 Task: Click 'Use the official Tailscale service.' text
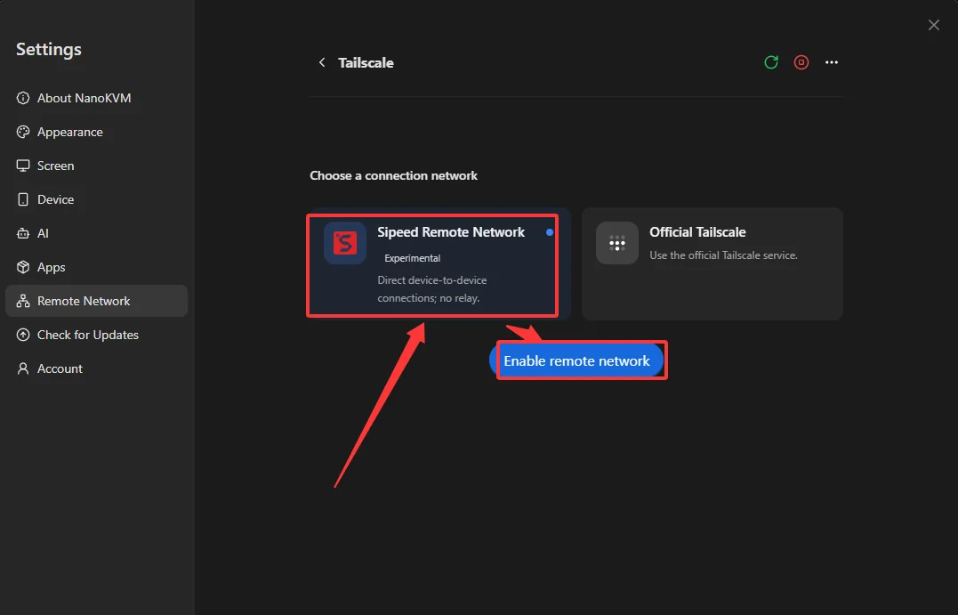tap(723, 255)
